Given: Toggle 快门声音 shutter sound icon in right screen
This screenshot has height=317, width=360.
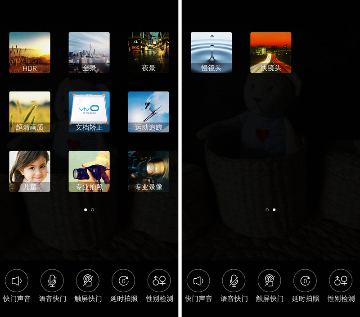Looking at the screenshot, I should pyautogui.click(x=198, y=281).
